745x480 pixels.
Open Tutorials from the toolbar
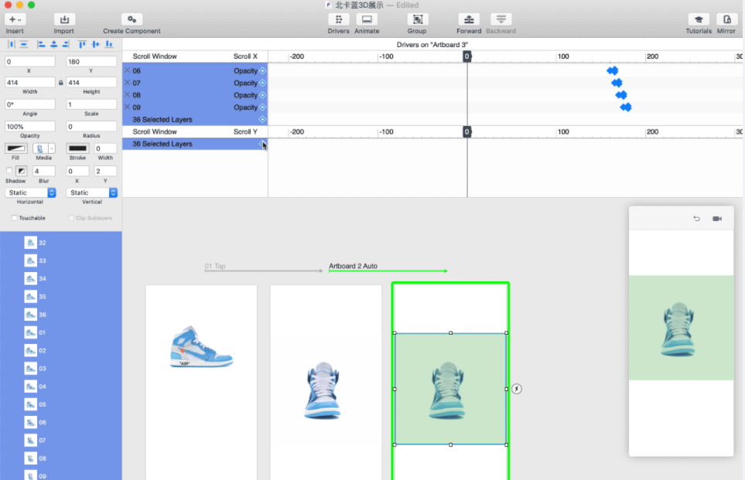(x=699, y=19)
